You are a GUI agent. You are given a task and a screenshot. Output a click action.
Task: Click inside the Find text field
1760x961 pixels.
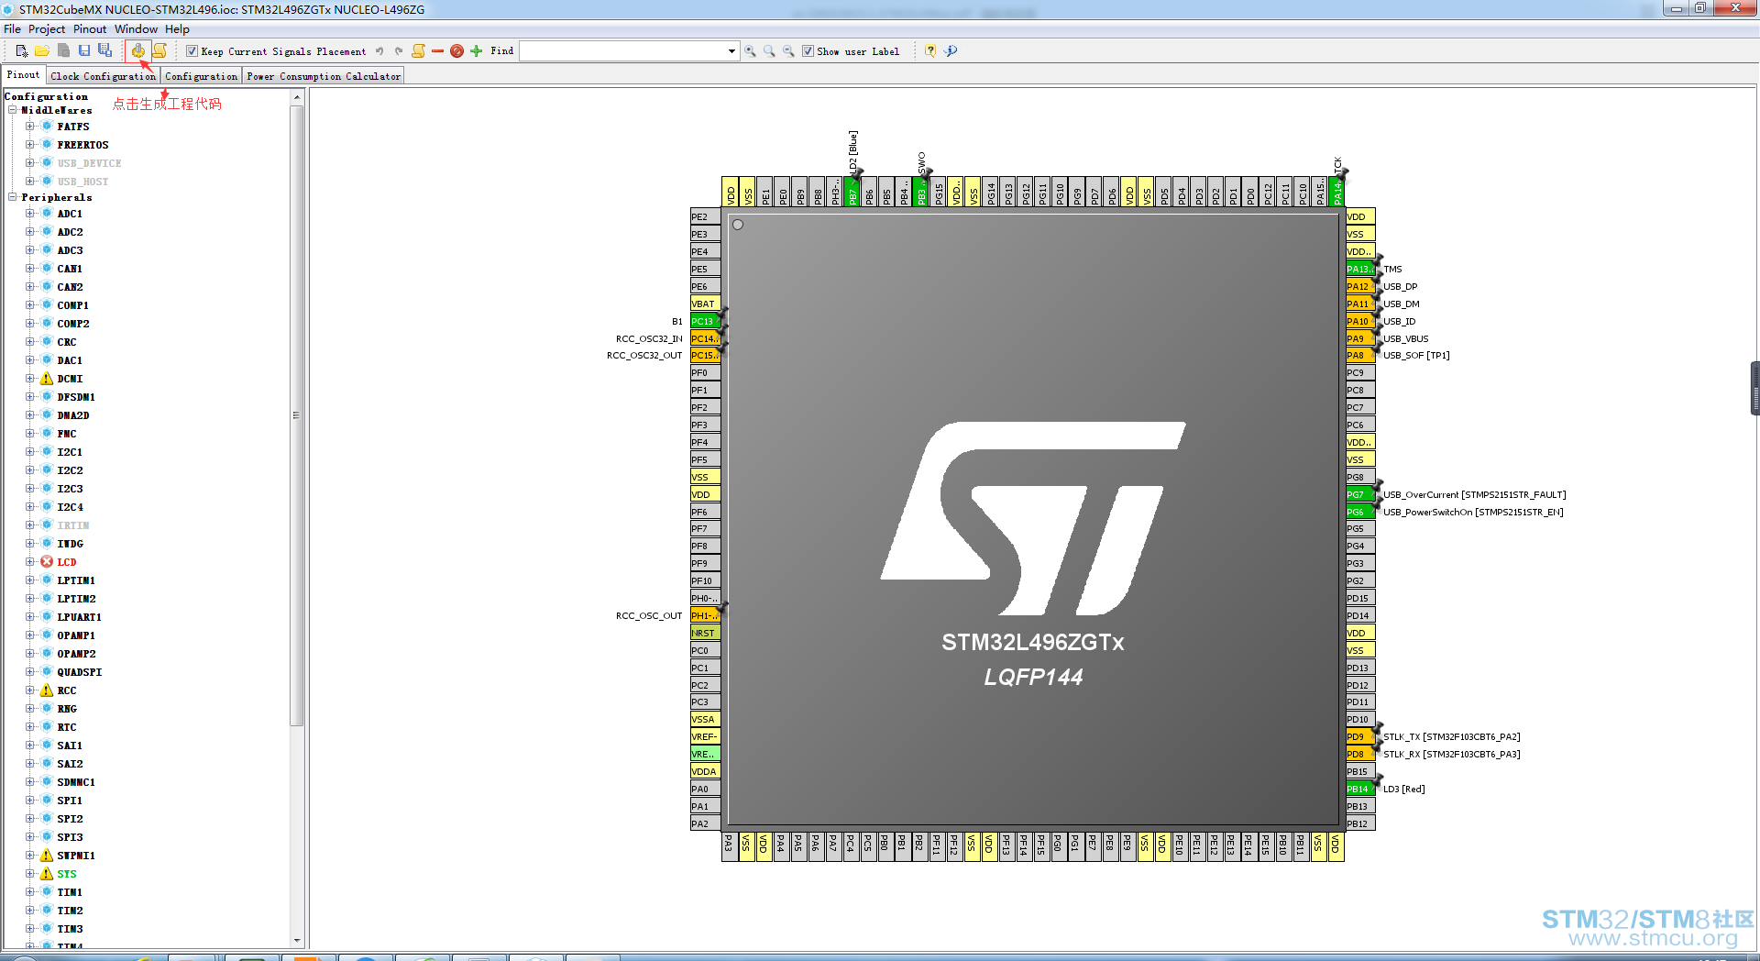click(x=622, y=51)
